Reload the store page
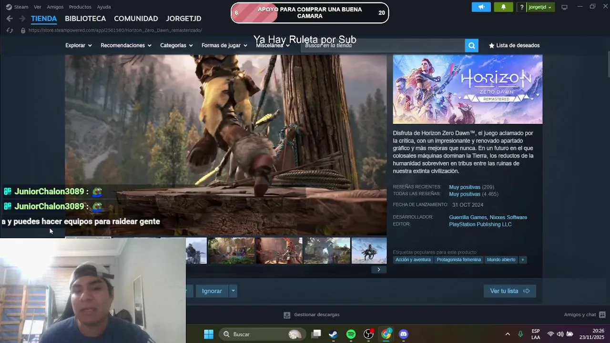Viewport: 610px width, 343px height. tap(10, 30)
